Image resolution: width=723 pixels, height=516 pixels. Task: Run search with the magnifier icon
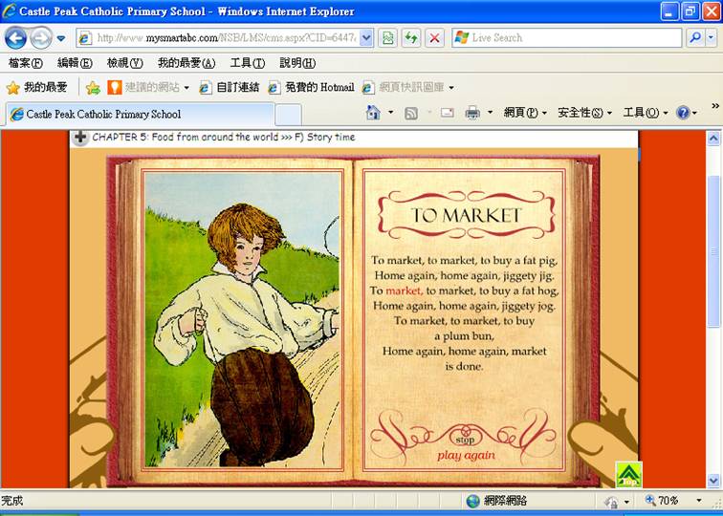click(x=695, y=38)
